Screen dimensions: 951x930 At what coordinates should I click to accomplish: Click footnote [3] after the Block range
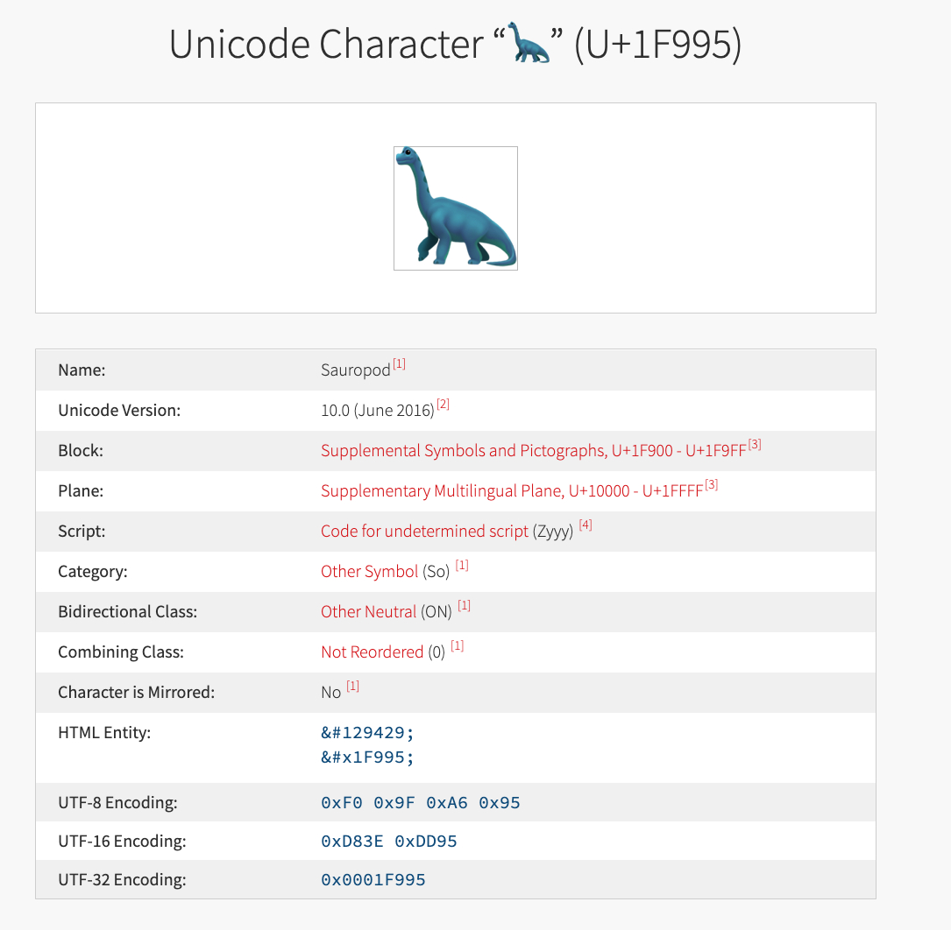pyautogui.click(x=754, y=445)
